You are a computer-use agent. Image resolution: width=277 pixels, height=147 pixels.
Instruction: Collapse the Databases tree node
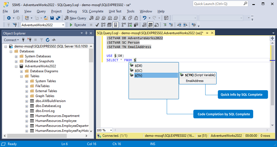click(11, 52)
